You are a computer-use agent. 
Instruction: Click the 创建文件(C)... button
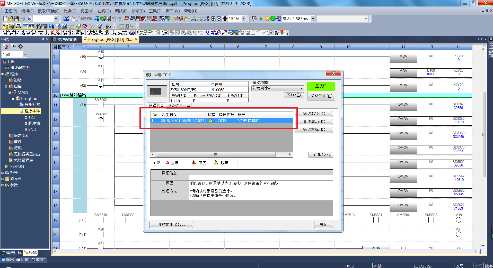coord(171,225)
